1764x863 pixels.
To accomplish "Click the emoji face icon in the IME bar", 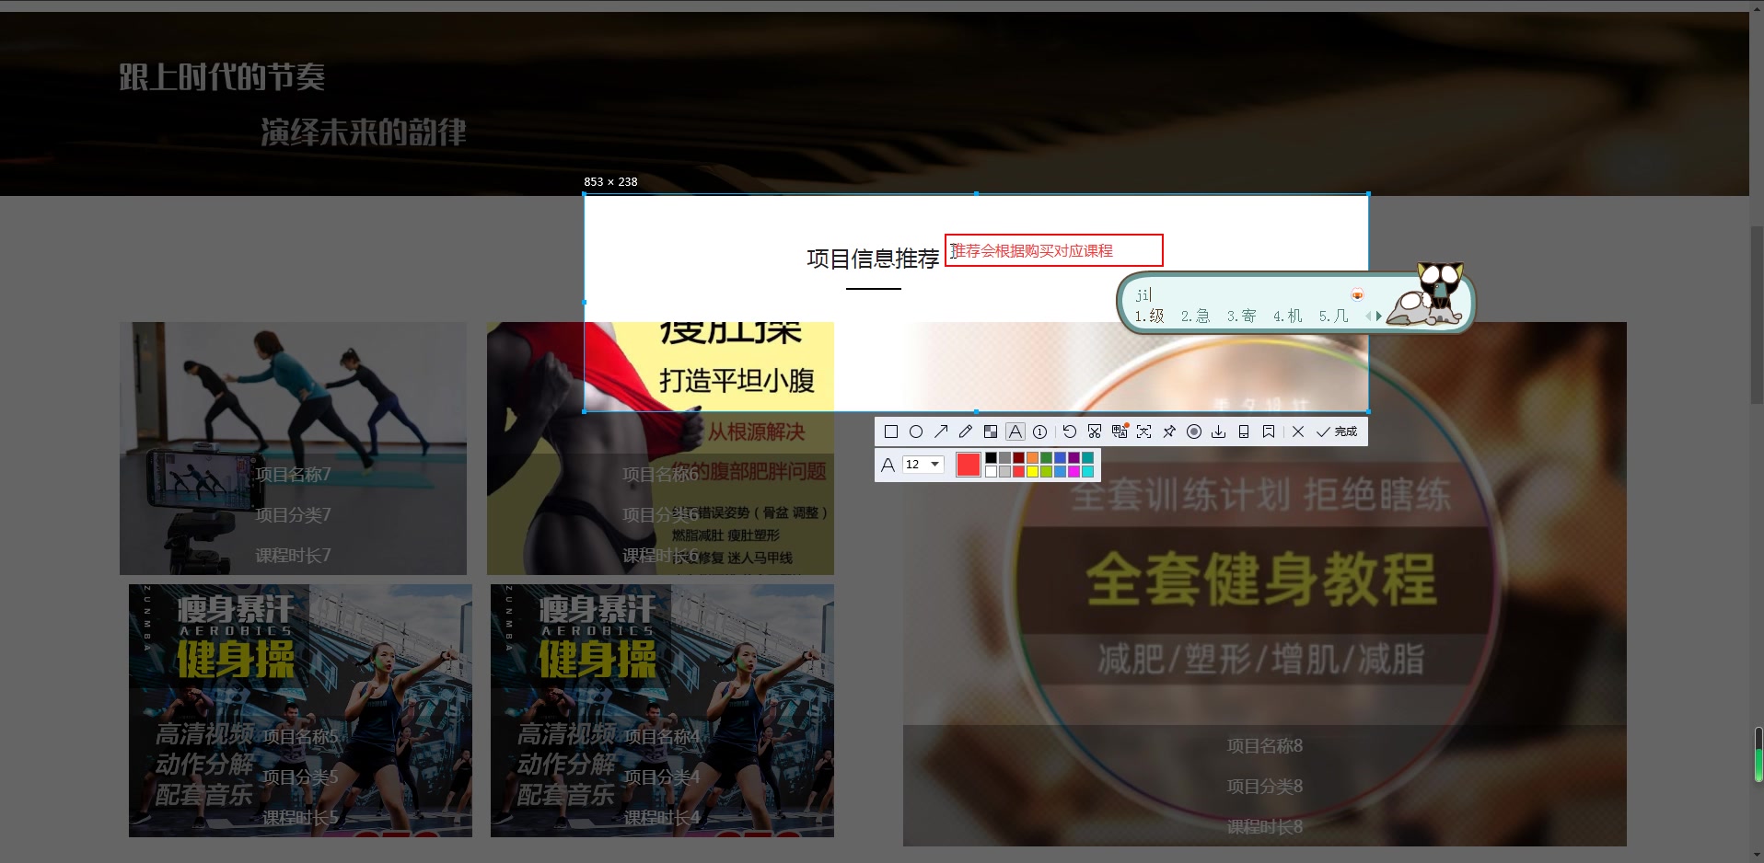I will pos(1358,294).
